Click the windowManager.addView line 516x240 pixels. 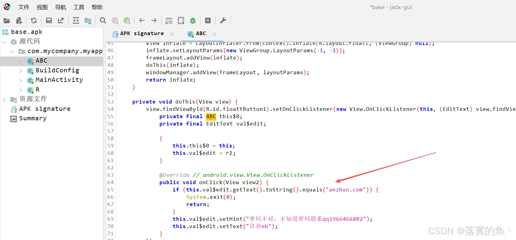click(x=228, y=72)
